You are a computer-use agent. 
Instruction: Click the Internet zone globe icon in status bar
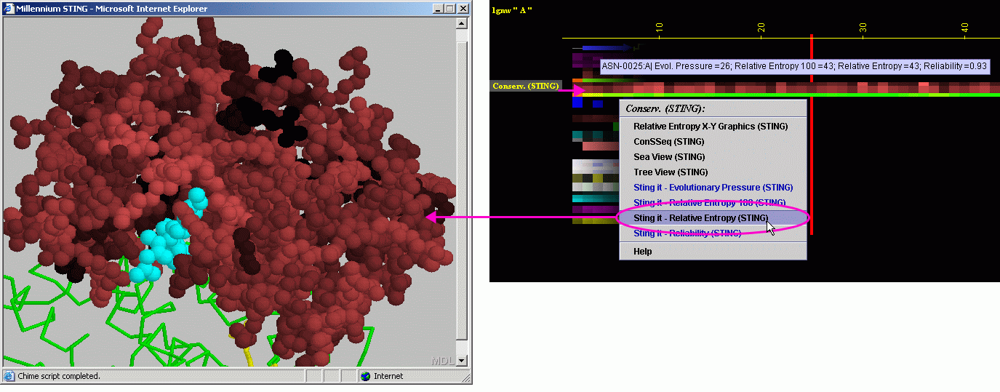[x=365, y=376]
